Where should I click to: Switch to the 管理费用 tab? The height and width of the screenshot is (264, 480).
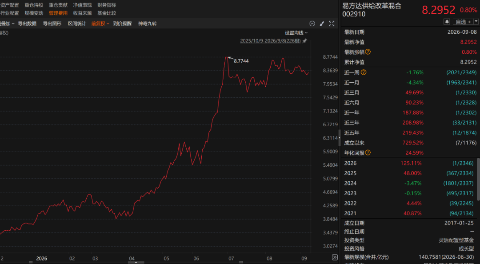tap(58, 13)
